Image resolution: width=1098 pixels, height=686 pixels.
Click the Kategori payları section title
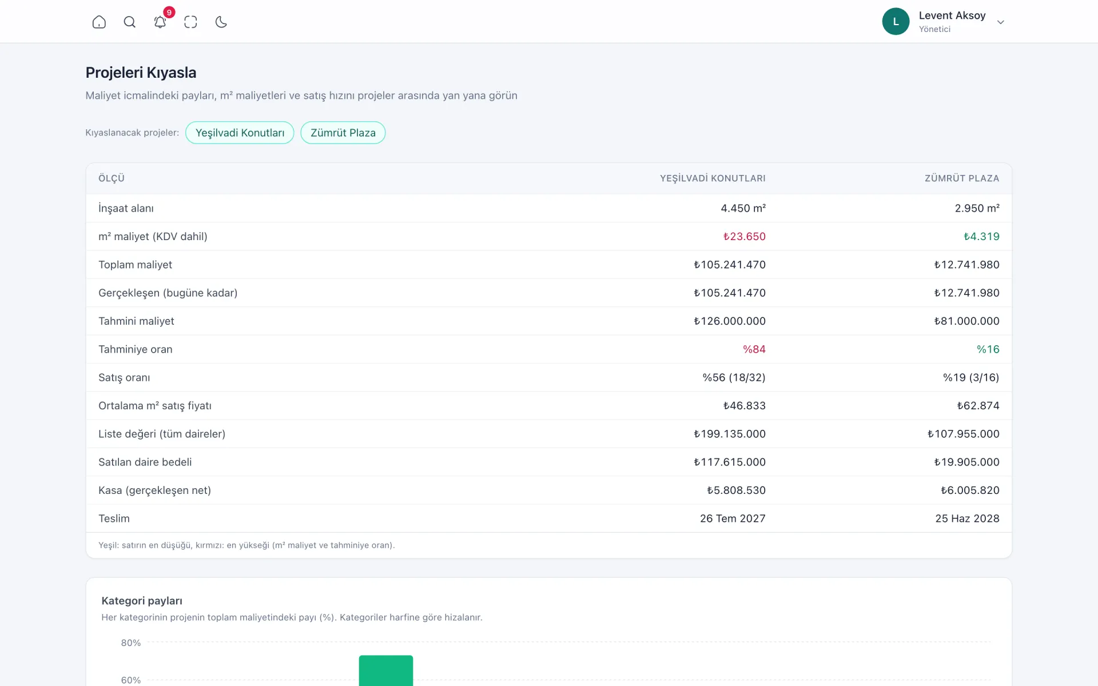pos(142,601)
